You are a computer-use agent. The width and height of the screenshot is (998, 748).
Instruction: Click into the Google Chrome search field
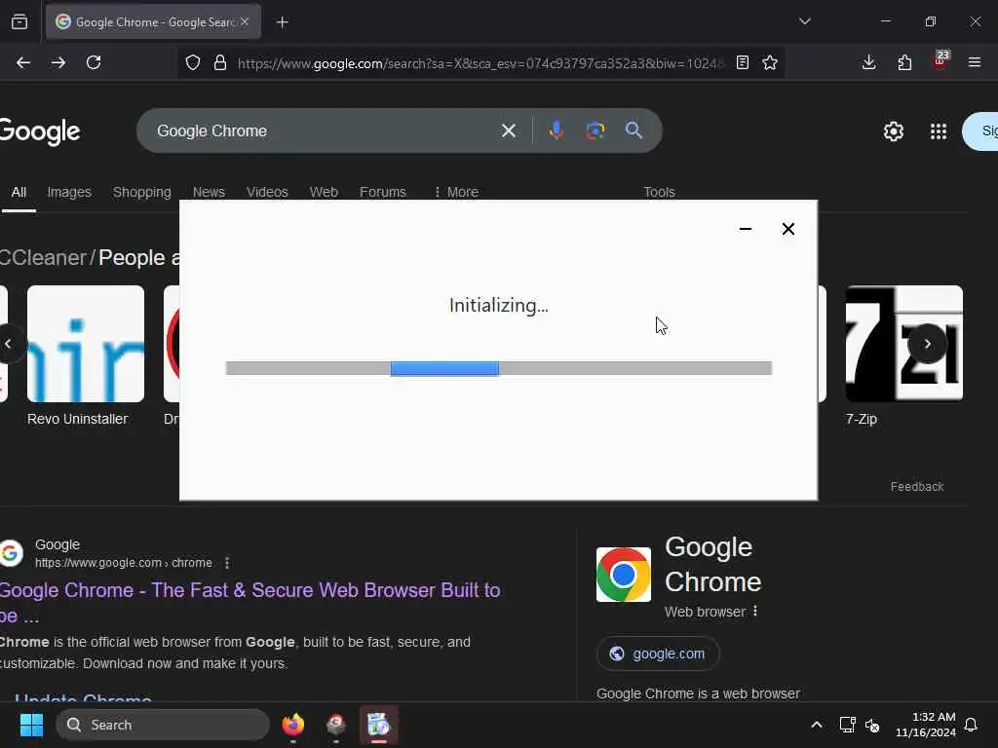click(322, 131)
